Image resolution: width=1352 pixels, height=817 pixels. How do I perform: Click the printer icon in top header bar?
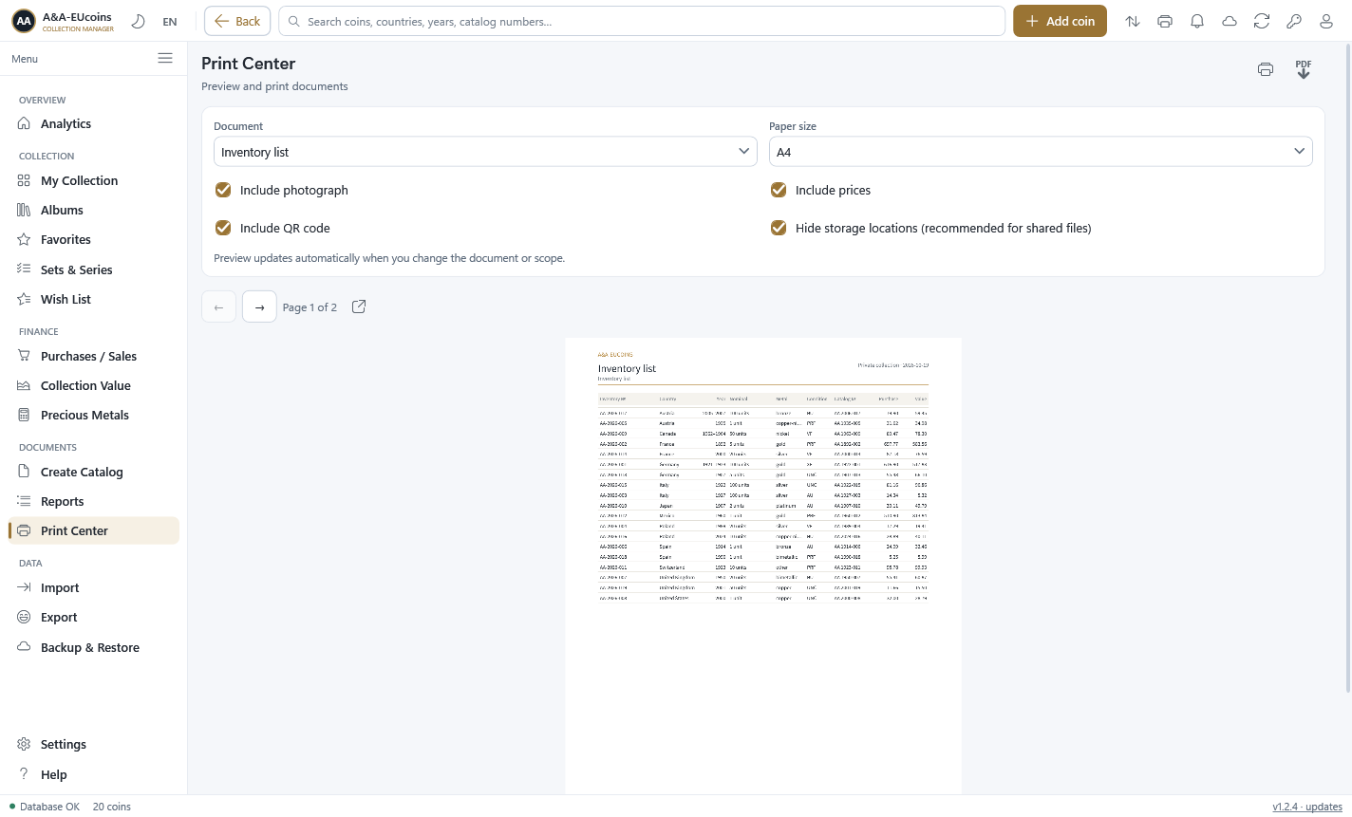[1165, 21]
